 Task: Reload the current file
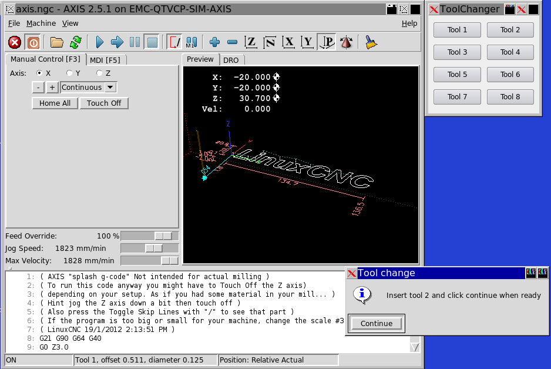[x=76, y=42]
